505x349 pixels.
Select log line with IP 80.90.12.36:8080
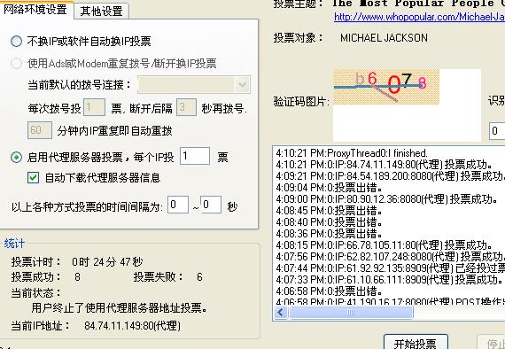point(387,199)
